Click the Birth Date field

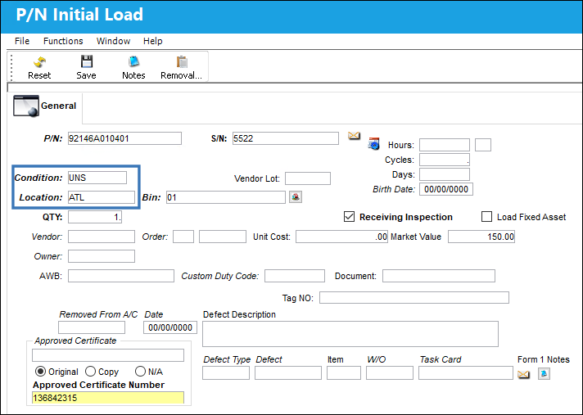(446, 189)
